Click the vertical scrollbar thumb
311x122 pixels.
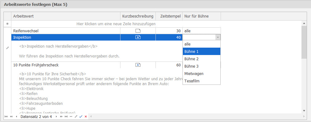pos(304,42)
